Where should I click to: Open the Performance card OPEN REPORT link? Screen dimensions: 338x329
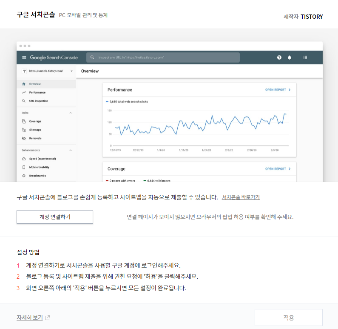pos(278,89)
